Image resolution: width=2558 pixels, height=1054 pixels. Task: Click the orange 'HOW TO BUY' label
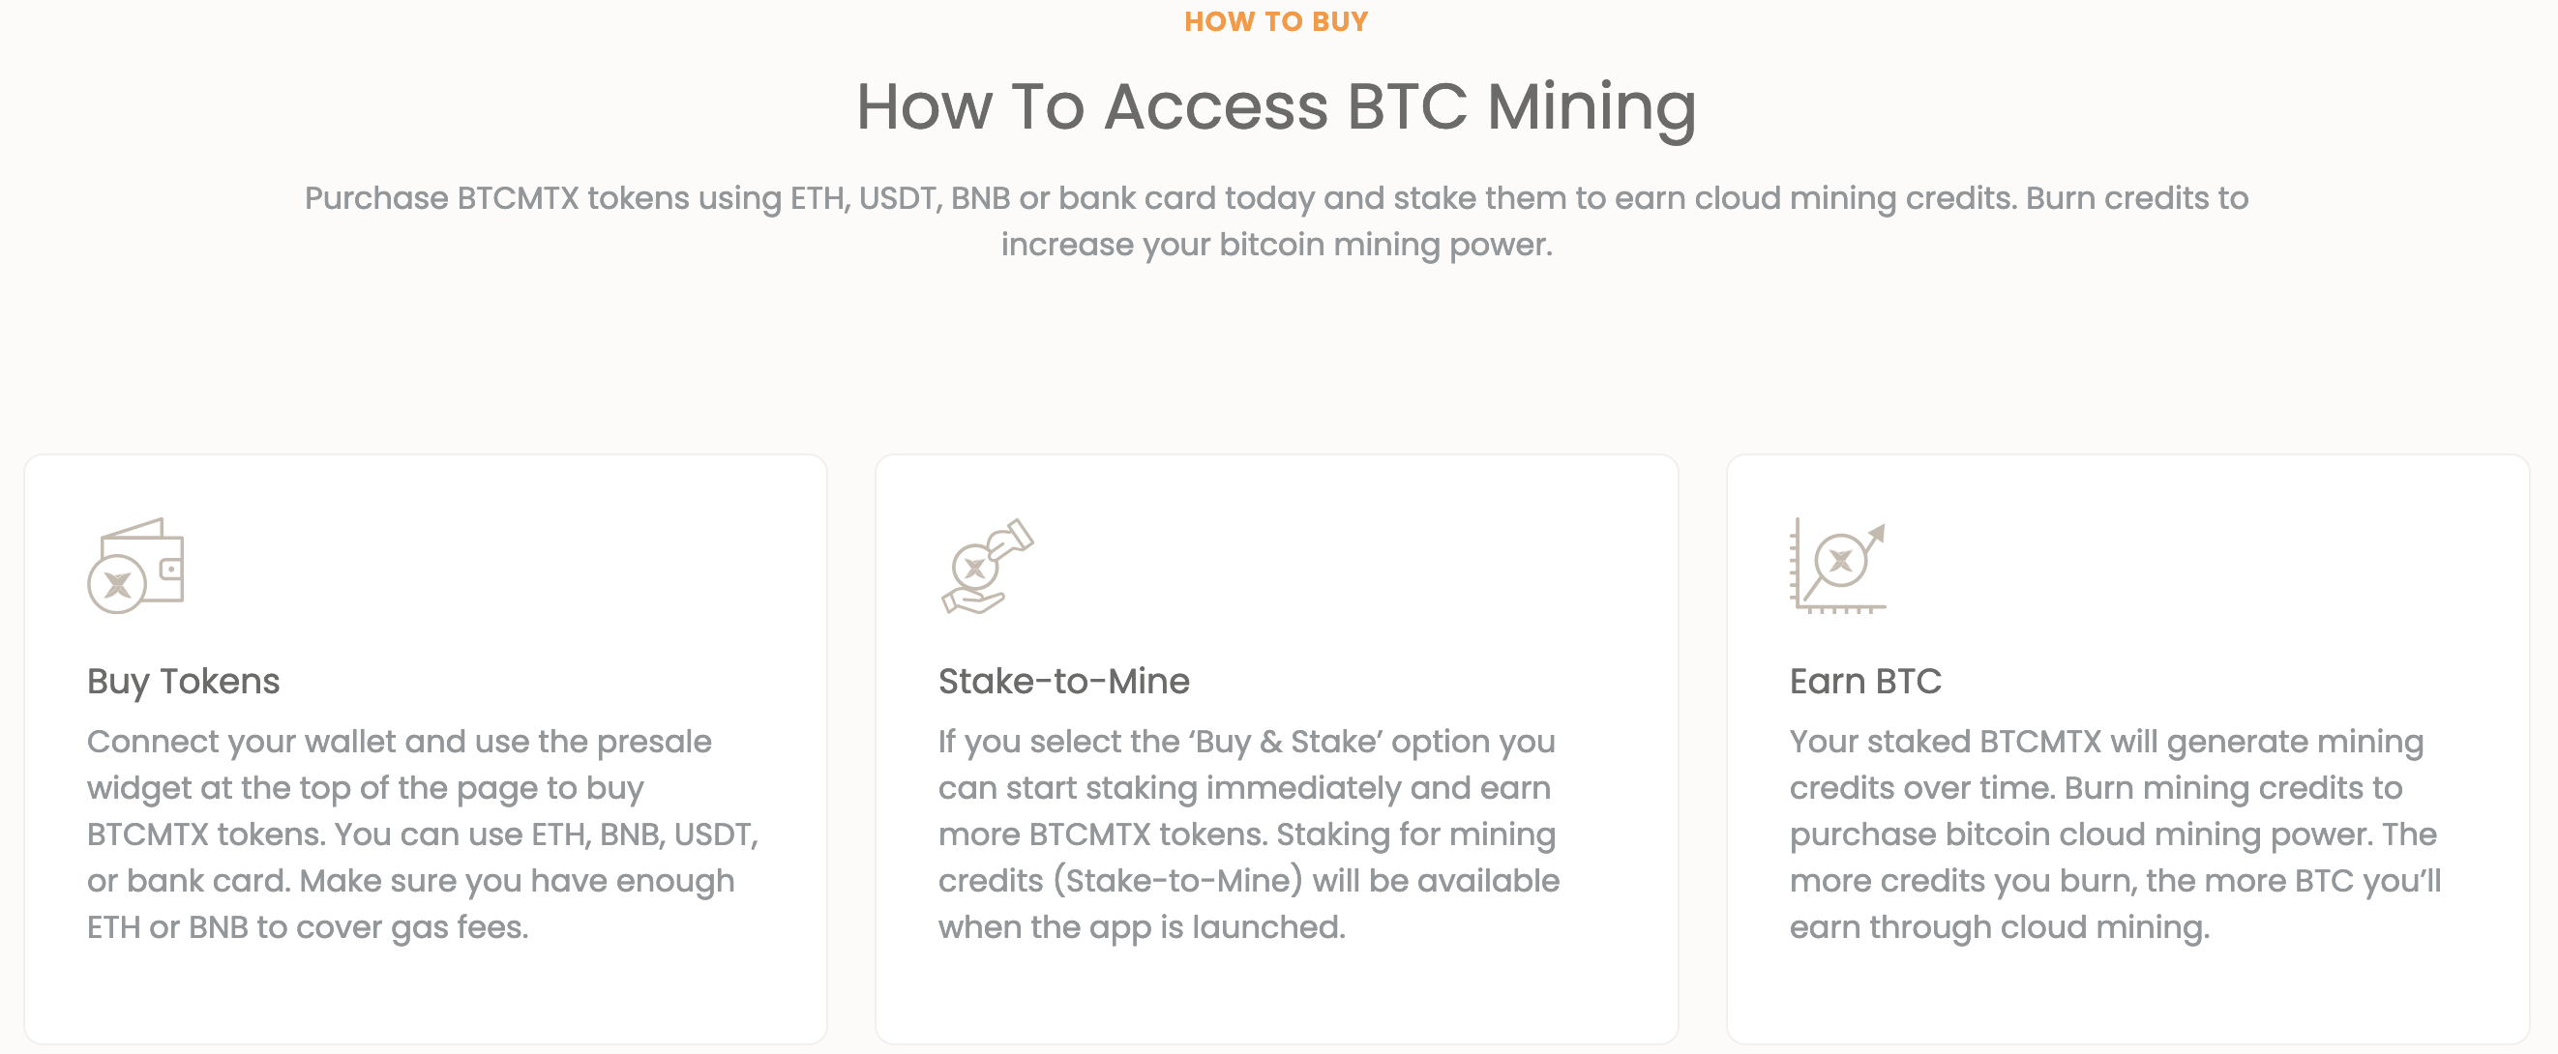pyautogui.click(x=1276, y=22)
